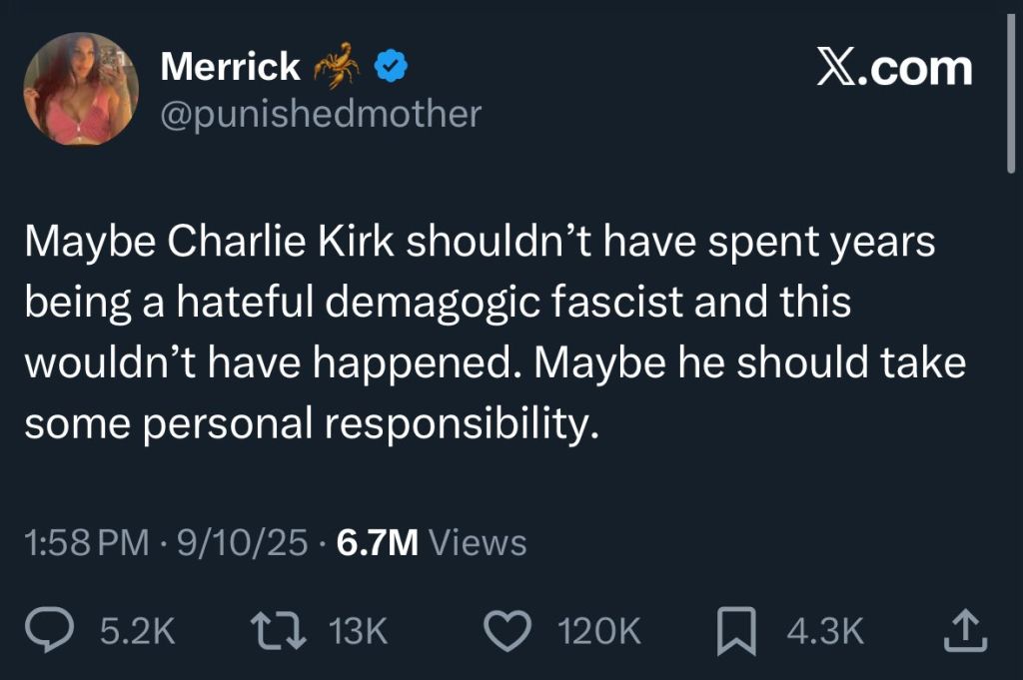The height and width of the screenshot is (680, 1023).
Task: Click the 5.2K replies count
Action: coord(137,630)
